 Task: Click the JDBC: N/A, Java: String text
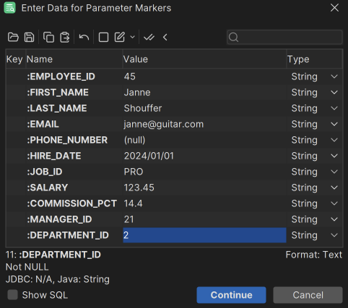58,279
